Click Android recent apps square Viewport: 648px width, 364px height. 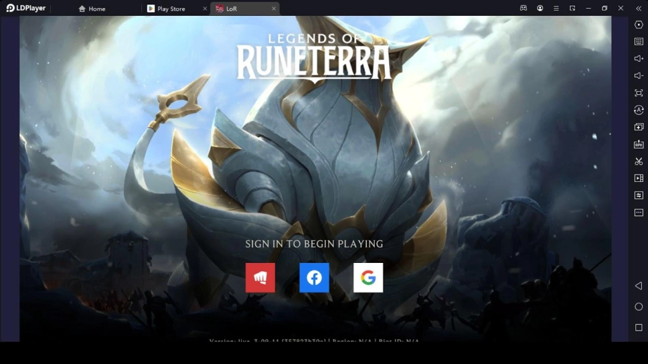(639, 327)
